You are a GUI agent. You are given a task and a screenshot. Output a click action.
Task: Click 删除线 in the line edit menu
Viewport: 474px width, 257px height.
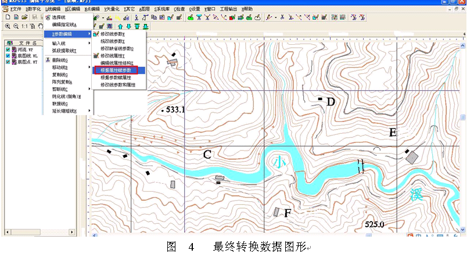click(x=60, y=60)
